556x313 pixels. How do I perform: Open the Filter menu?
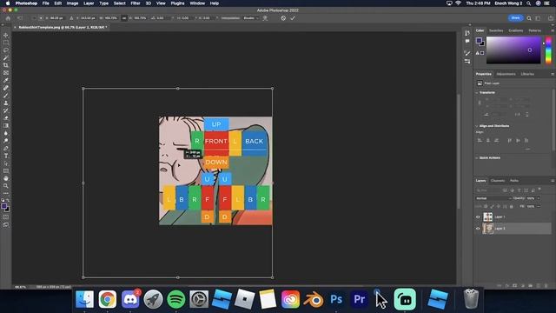pyautogui.click(x=136, y=3)
